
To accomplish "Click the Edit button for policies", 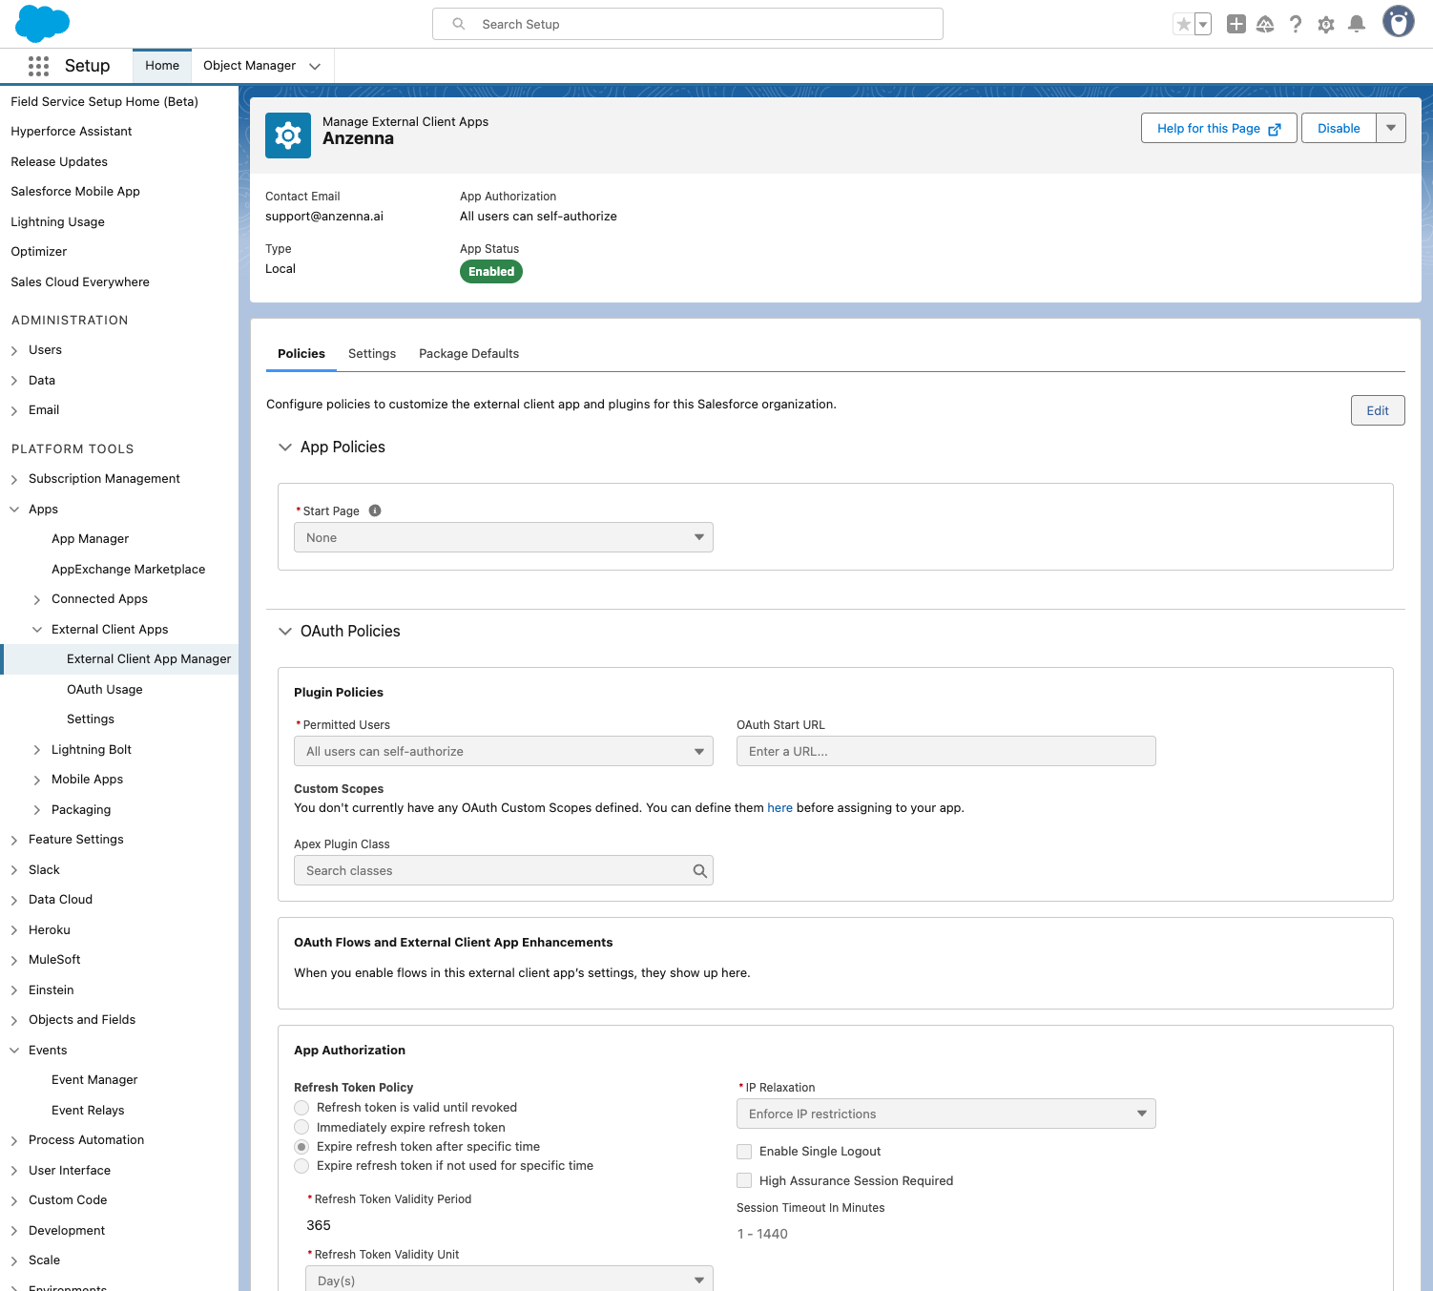I will (1377, 410).
